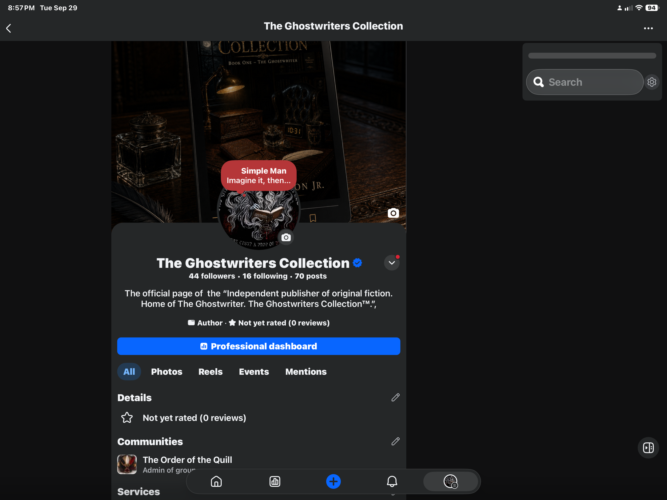
Task: Open blue verified badge info
Action: point(357,263)
